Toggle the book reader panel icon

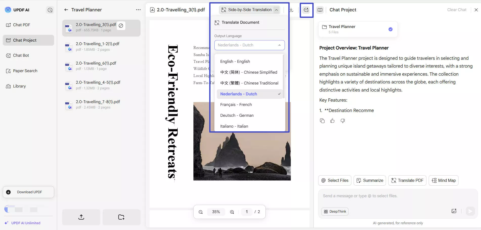[x=320, y=10]
